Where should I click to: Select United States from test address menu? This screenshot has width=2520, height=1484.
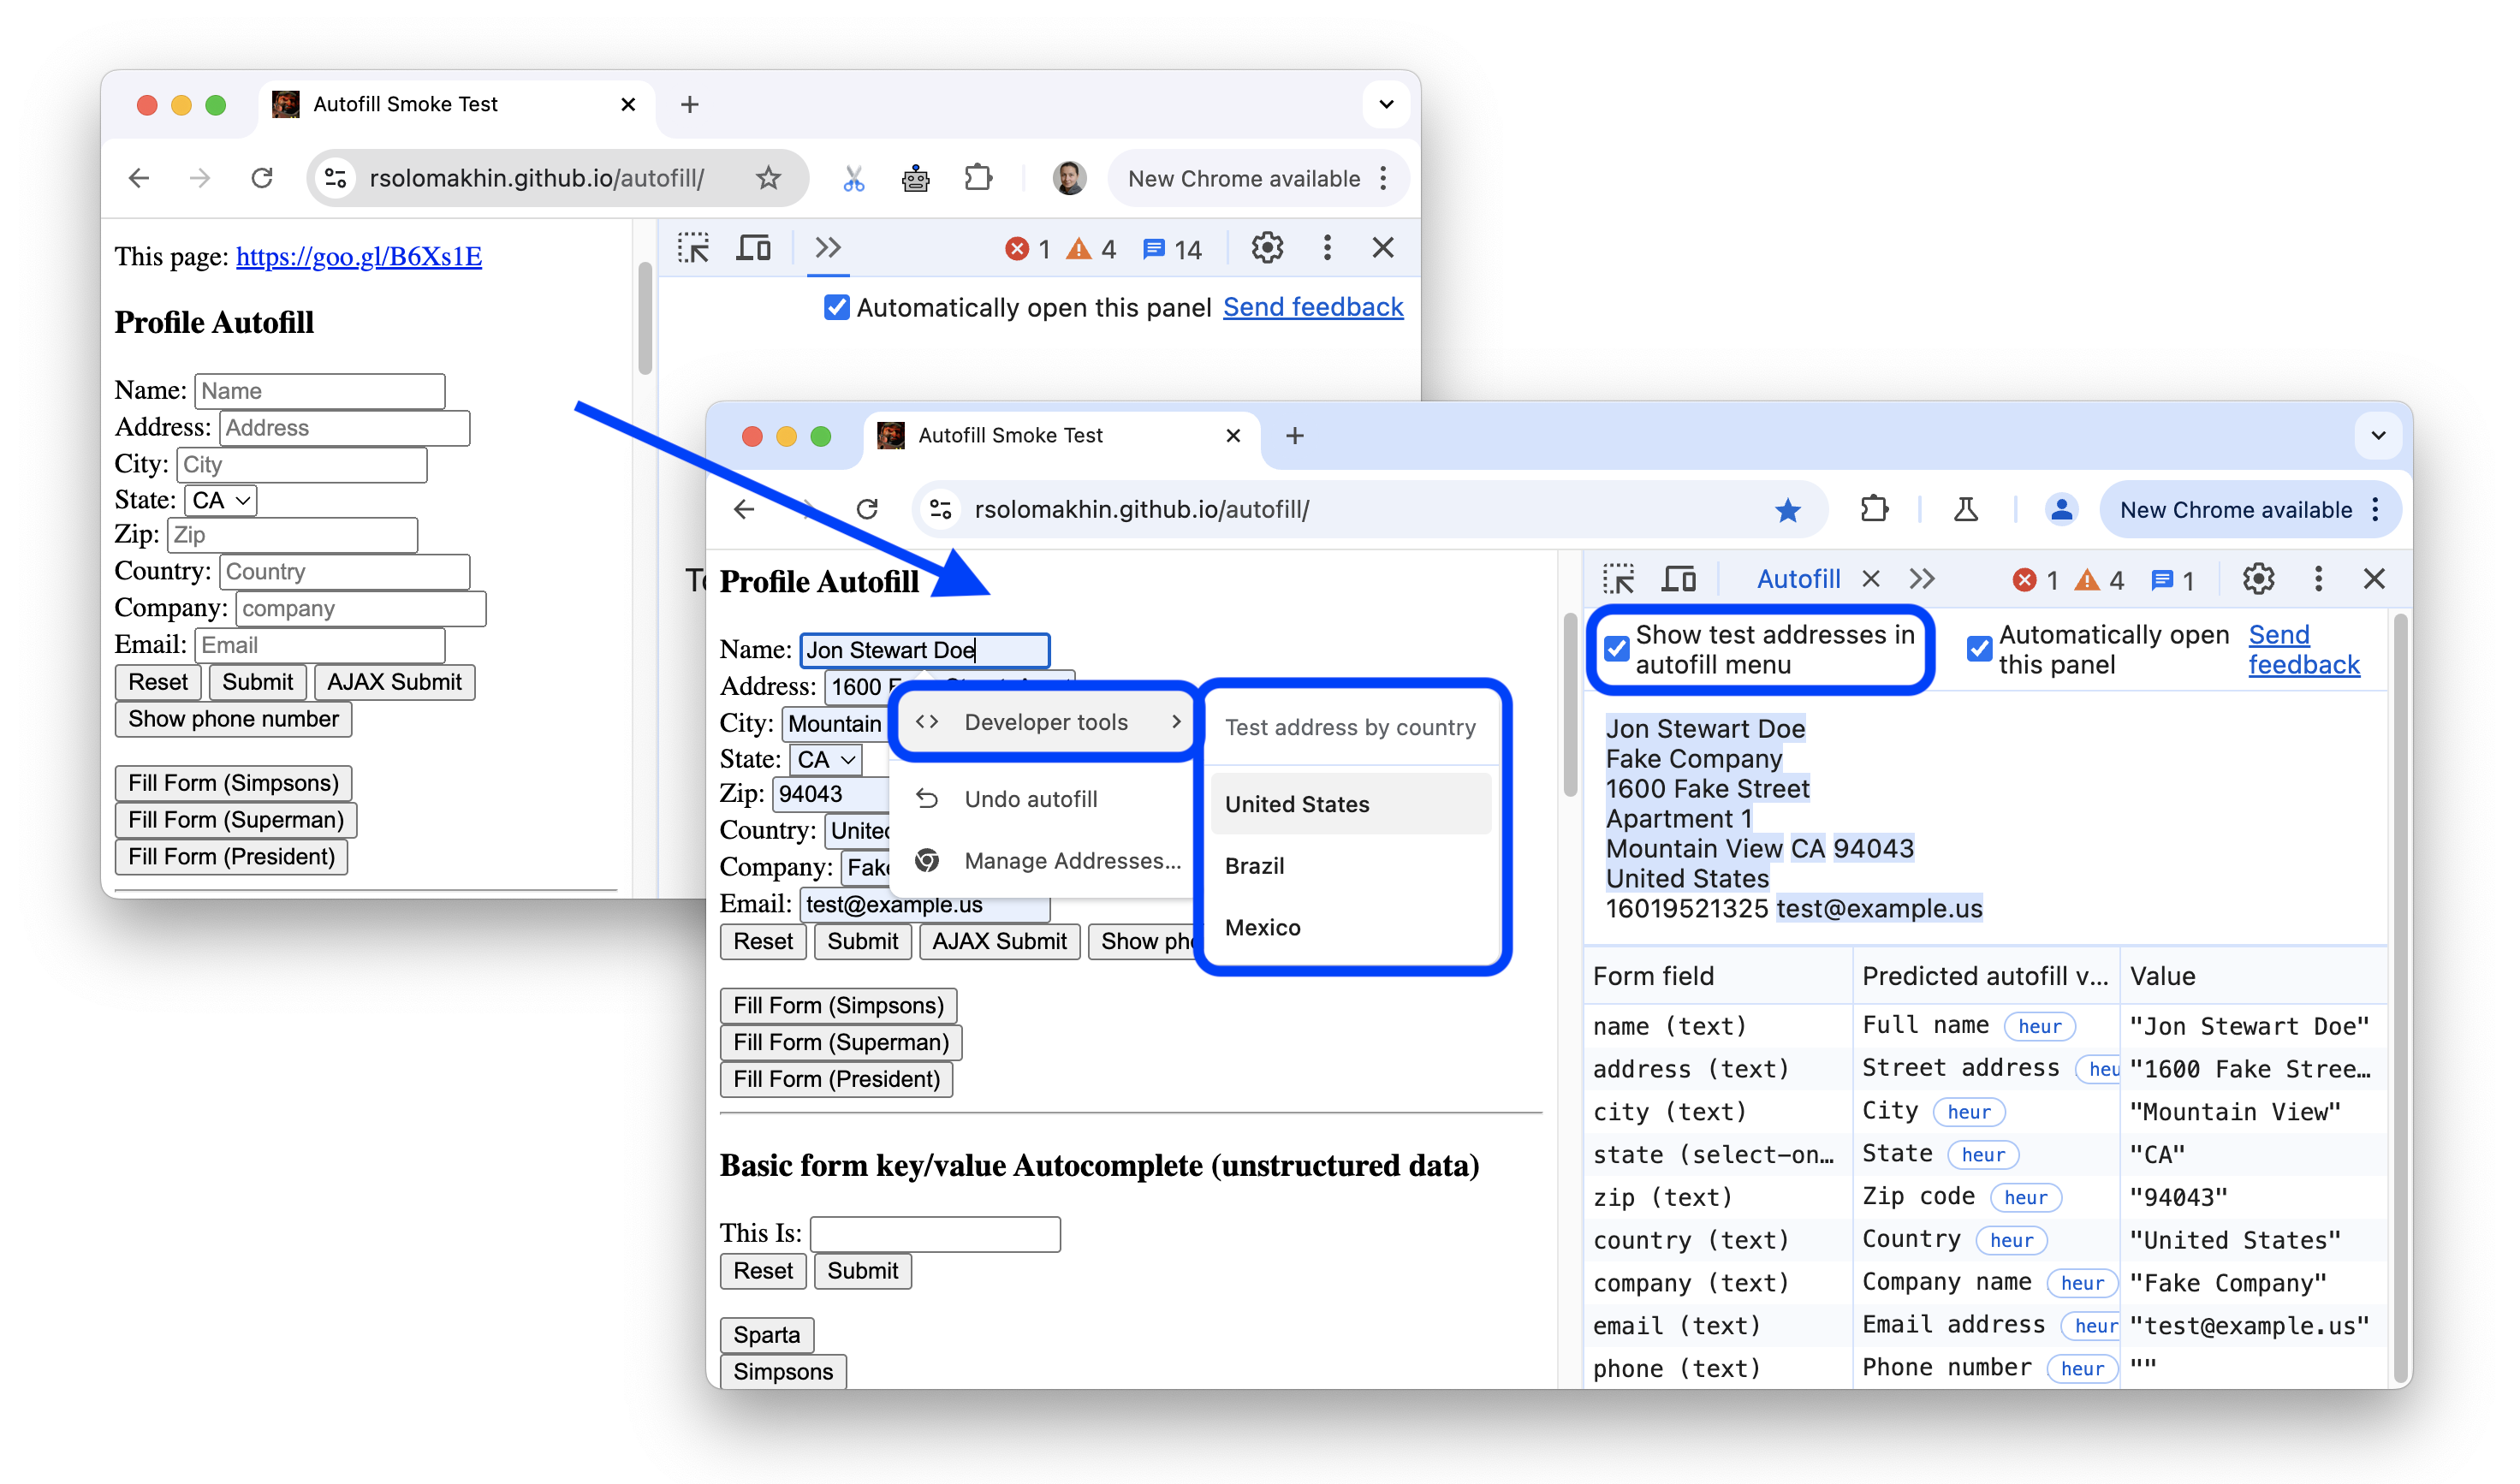point(1298,804)
